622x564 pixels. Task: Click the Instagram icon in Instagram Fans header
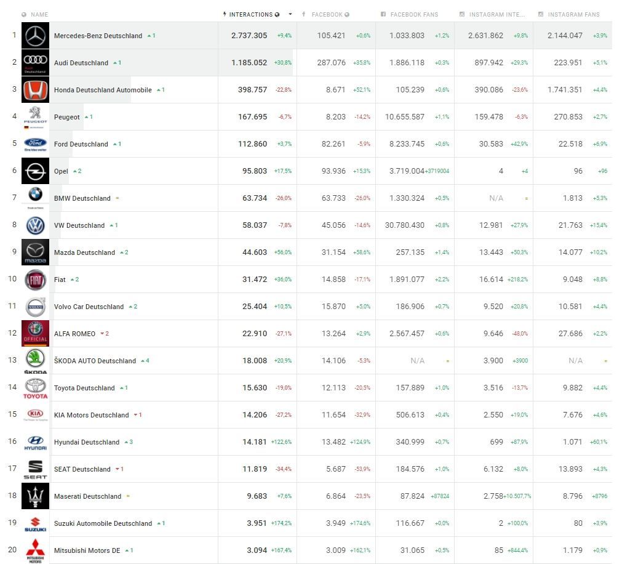541,14
